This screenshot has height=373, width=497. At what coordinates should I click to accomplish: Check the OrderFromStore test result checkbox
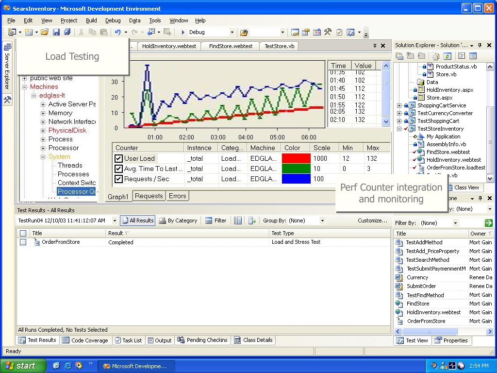pos(23,242)
